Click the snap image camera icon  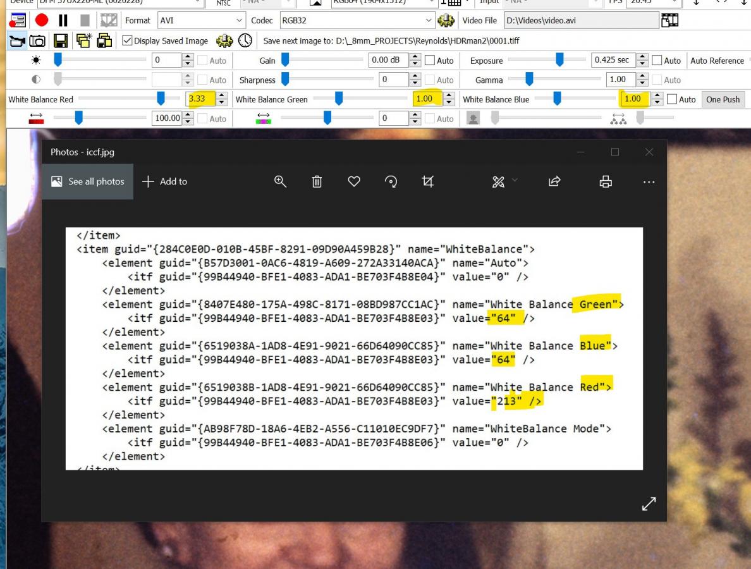(x=37, y=40)
